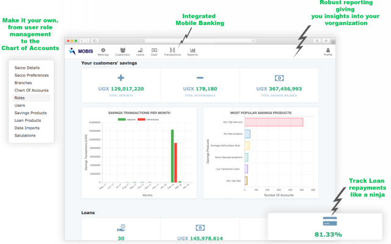This screenshot has width=391, height=244.
Task: Open Salutations menu entry
Action: [x=25, y=135]
